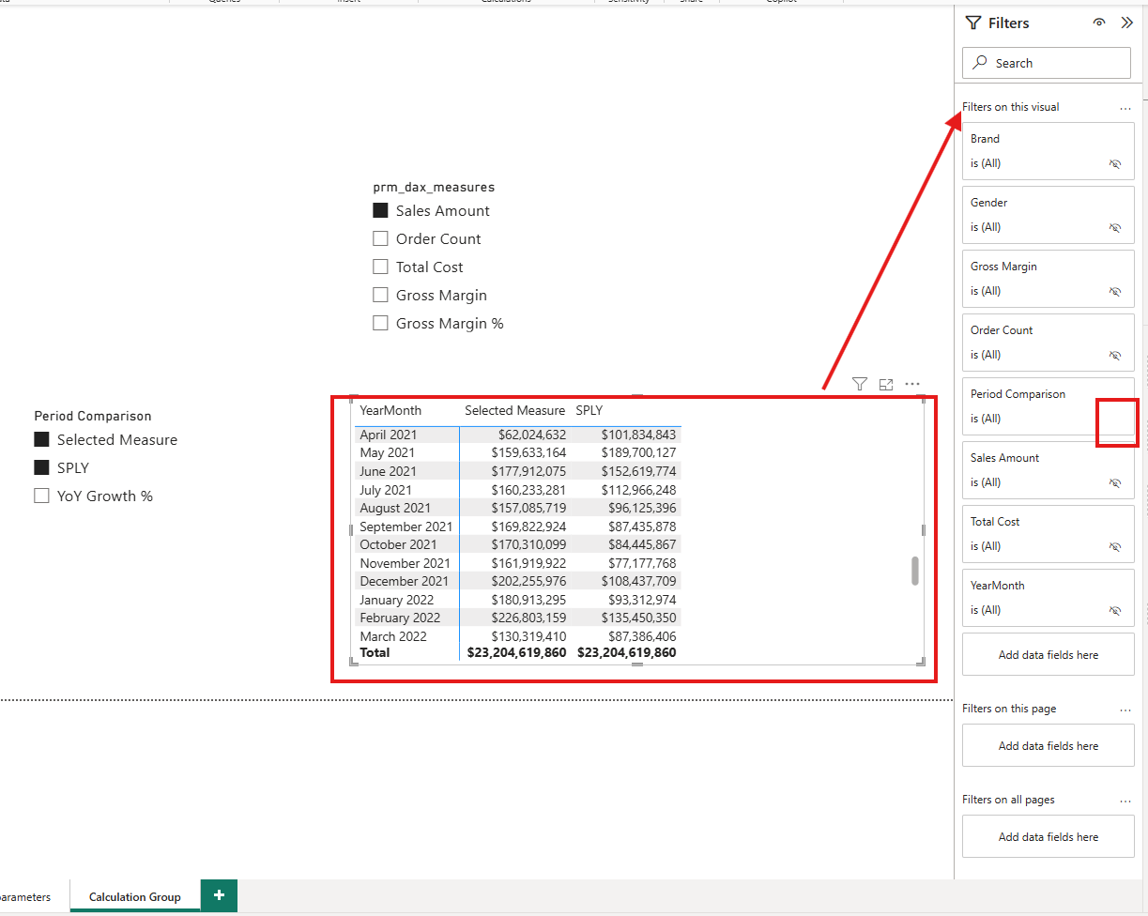Click the Search box in the Filters pane
The image size is (1148, 916).
[1047, 63]
